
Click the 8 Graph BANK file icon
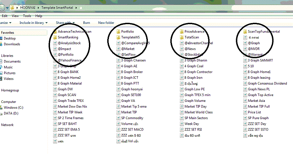pos(55,72)
